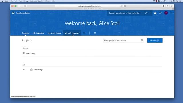Toggle the Safari sidebar button
Image resolution: width=183 pixels, height=103 pixels.
click(x=25, y=6)
